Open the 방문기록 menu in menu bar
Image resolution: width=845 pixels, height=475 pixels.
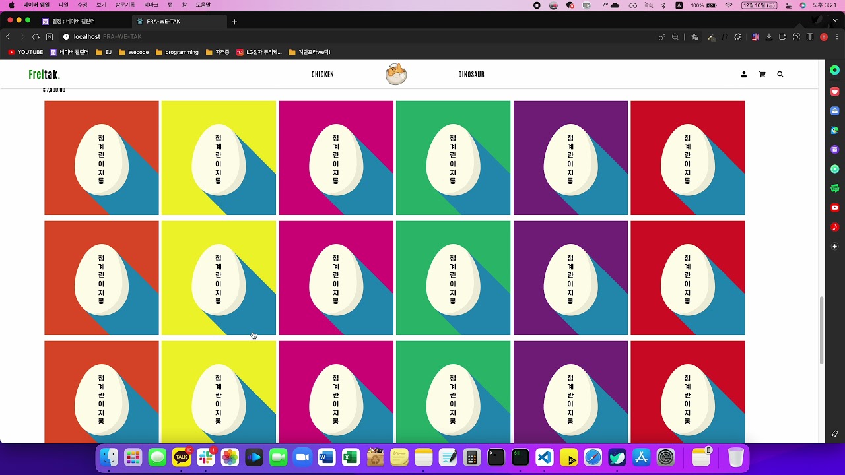(x=125, y=5)
